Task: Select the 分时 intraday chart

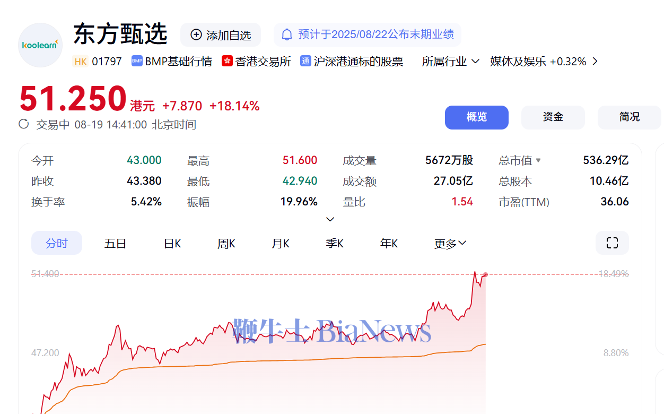Action: (x=57, y=243)
